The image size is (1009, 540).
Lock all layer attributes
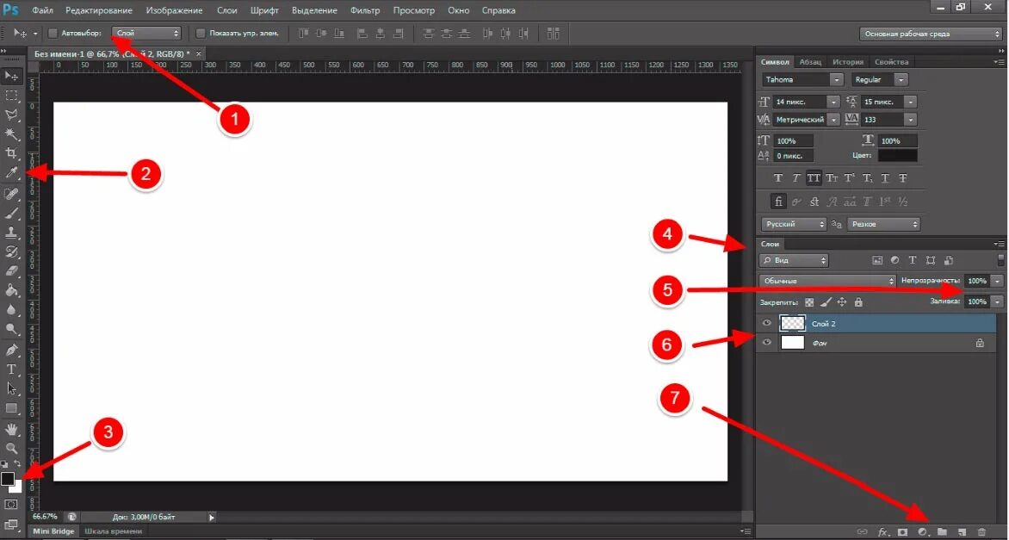tap(858, 301)
